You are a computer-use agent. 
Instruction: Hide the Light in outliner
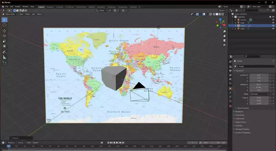tap(273, 29)
